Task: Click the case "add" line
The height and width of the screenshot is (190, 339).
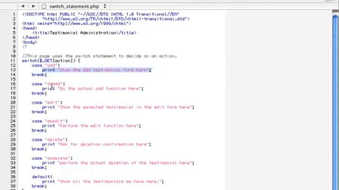Action: 46,65
